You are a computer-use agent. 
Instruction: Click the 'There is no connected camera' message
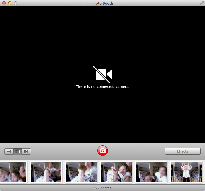[x=102, y=87]
